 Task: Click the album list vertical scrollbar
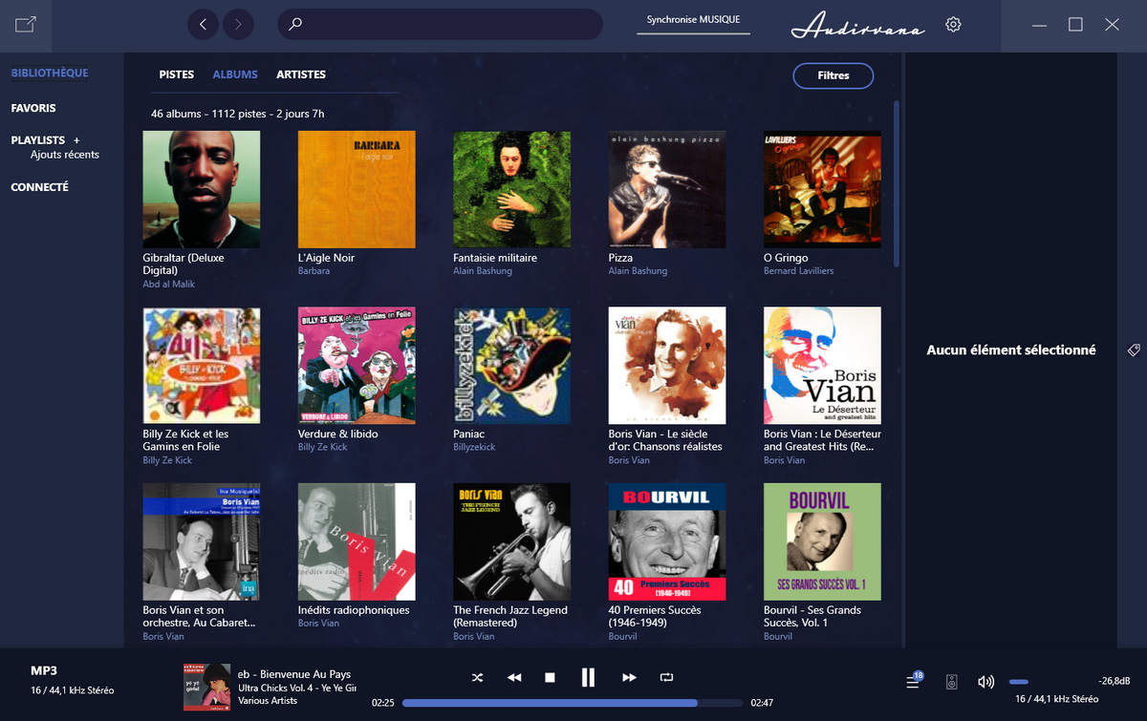click(x=896, y=183)
